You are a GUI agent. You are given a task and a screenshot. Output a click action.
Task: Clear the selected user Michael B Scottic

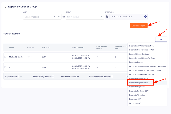pos(54,17)
